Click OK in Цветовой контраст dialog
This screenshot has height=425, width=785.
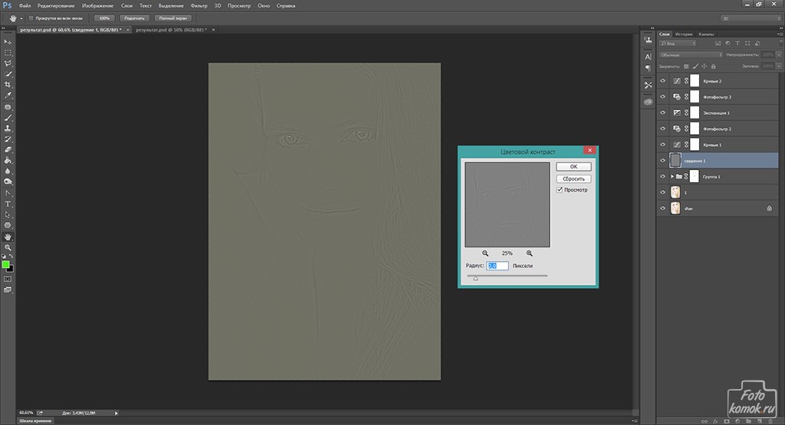(x=573, y=166)
